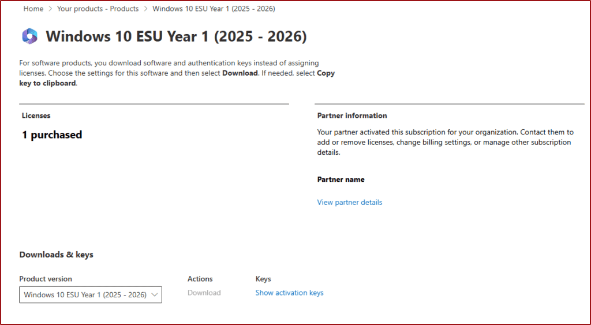Click the chevron after the Home breadcrumb

50,9
